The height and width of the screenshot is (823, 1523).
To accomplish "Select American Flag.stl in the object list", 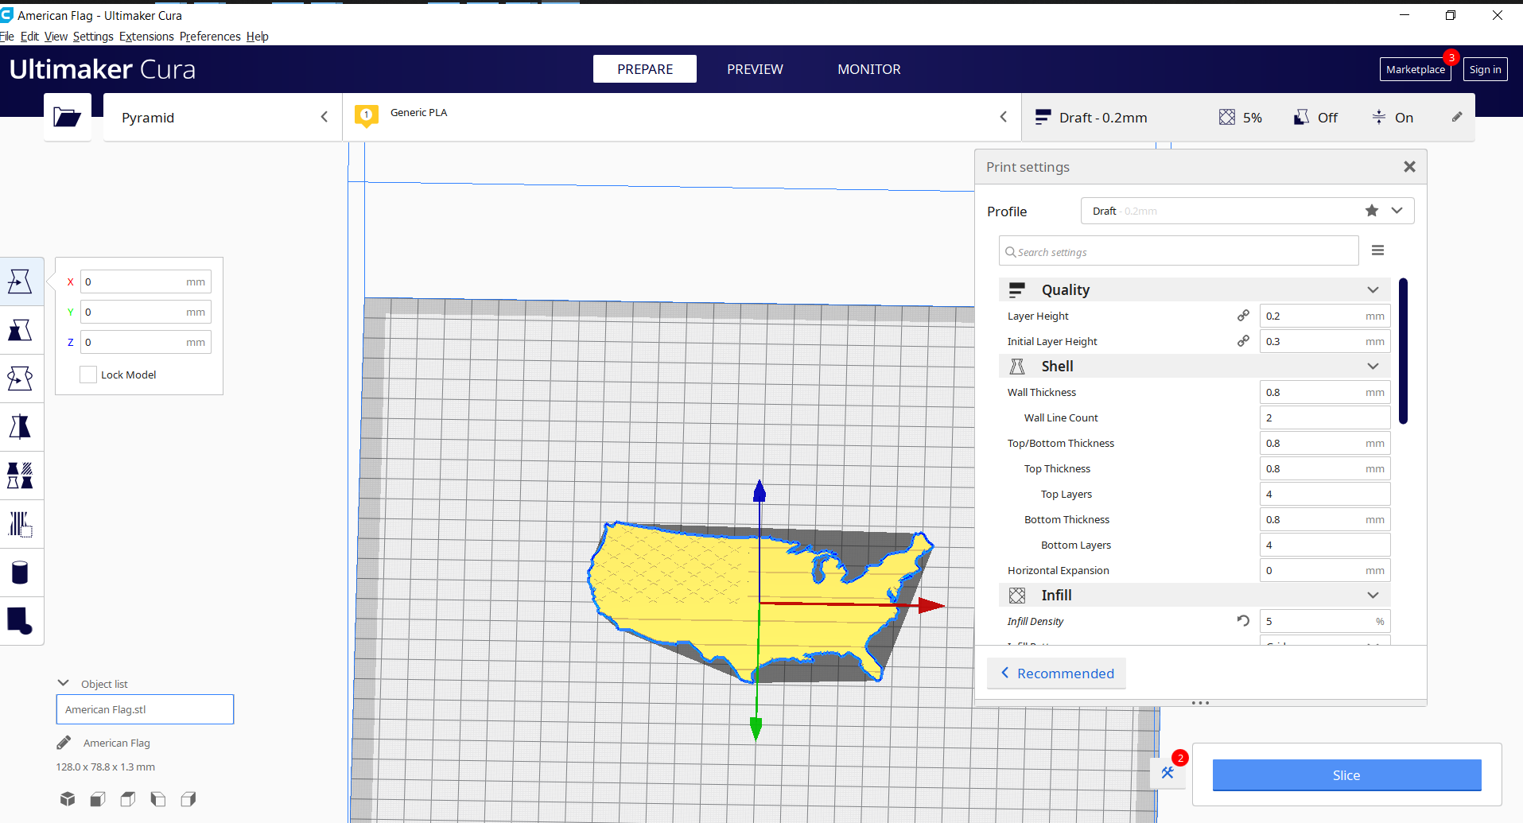I will pos(145,709).
